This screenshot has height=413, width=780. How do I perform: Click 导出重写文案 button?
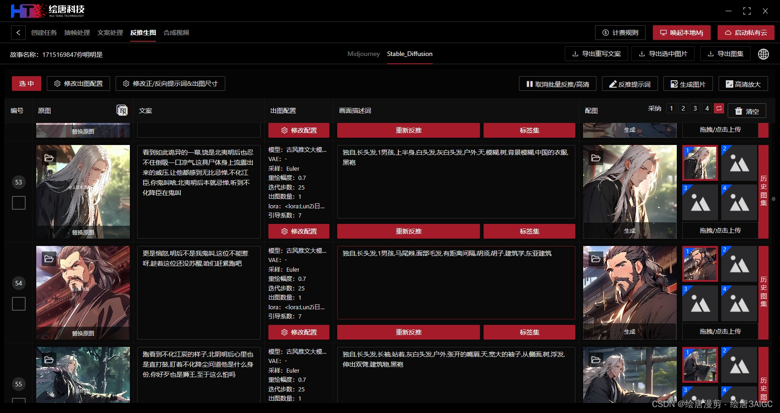(596, 54)
